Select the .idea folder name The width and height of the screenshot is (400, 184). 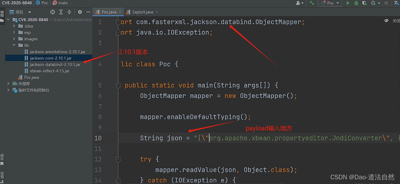28,26
